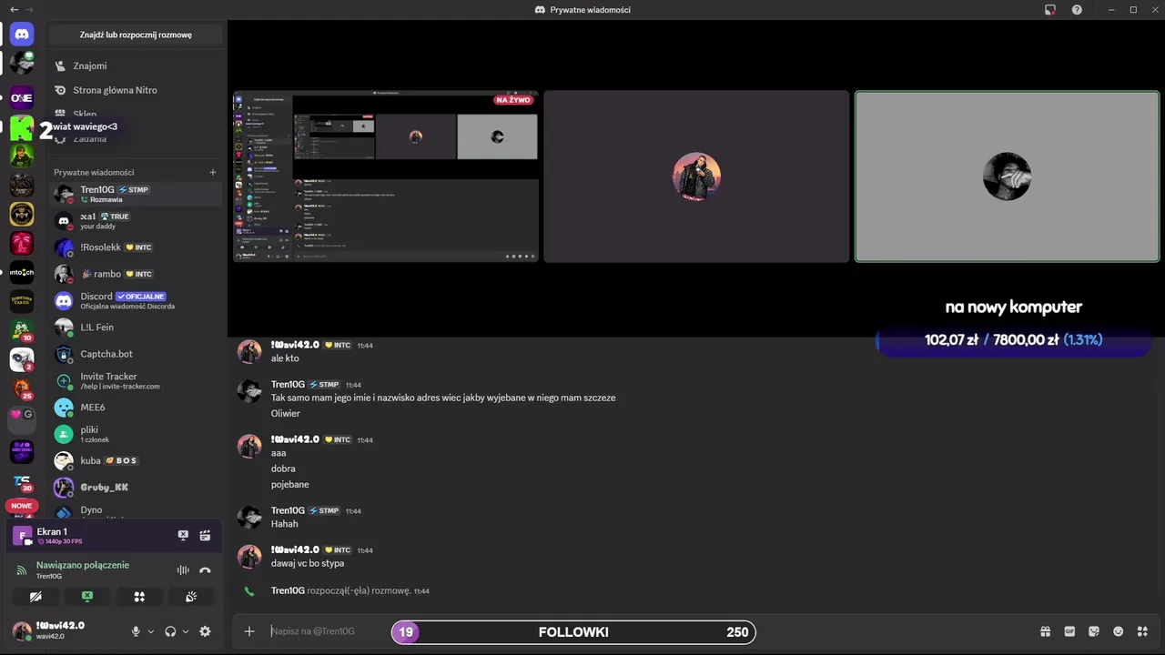Click Tren10G username in message
Screen dimensions: 1165x655
288,385
